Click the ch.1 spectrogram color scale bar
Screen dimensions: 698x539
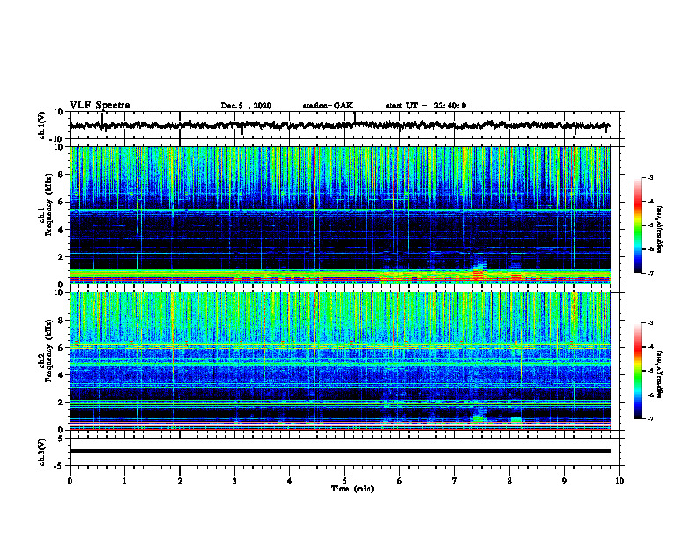(x=637, y=225)
